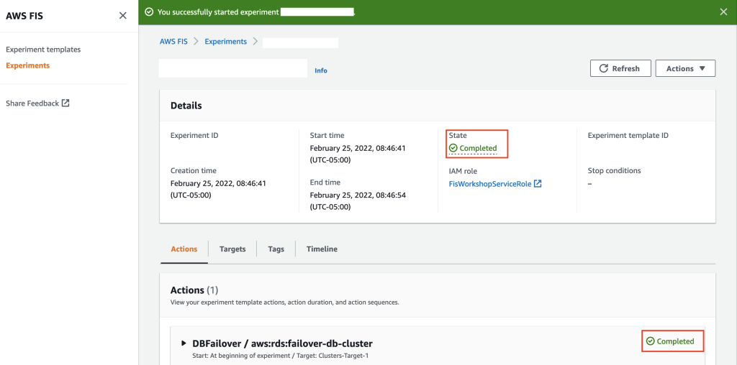The image size is (737, 365).
Task: Click the AWS FIS sidebar title
Action: (x=24, y=16)
